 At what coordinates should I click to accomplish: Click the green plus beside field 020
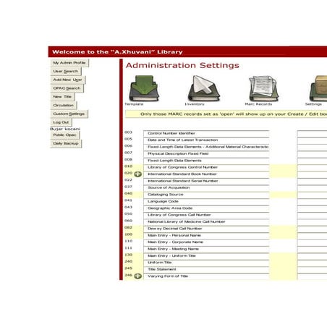click(138, 174)
